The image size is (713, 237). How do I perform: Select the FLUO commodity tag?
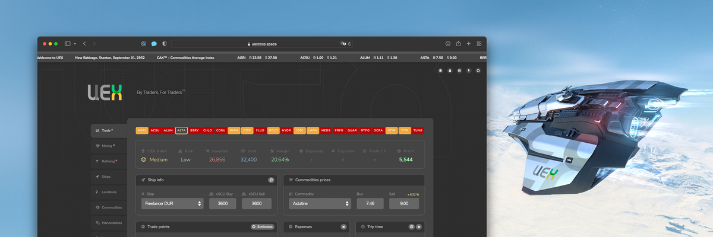pos(260,130)
